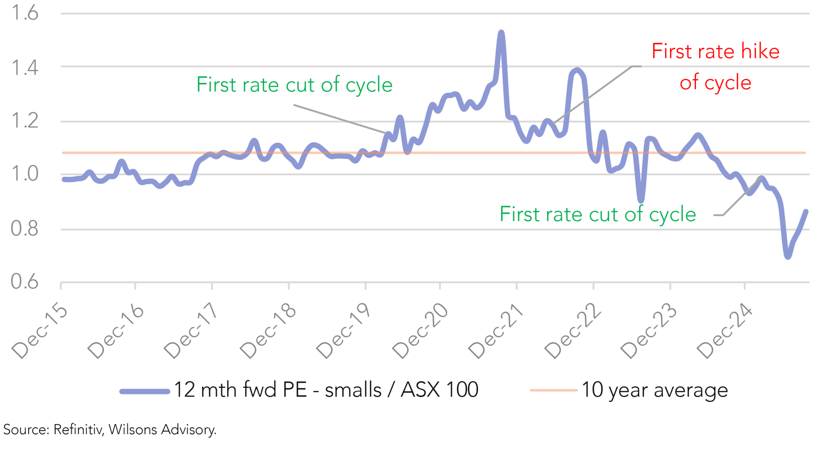Click the highest peak of the blue line
Screen dimensions: 829x450
point(501,33)
